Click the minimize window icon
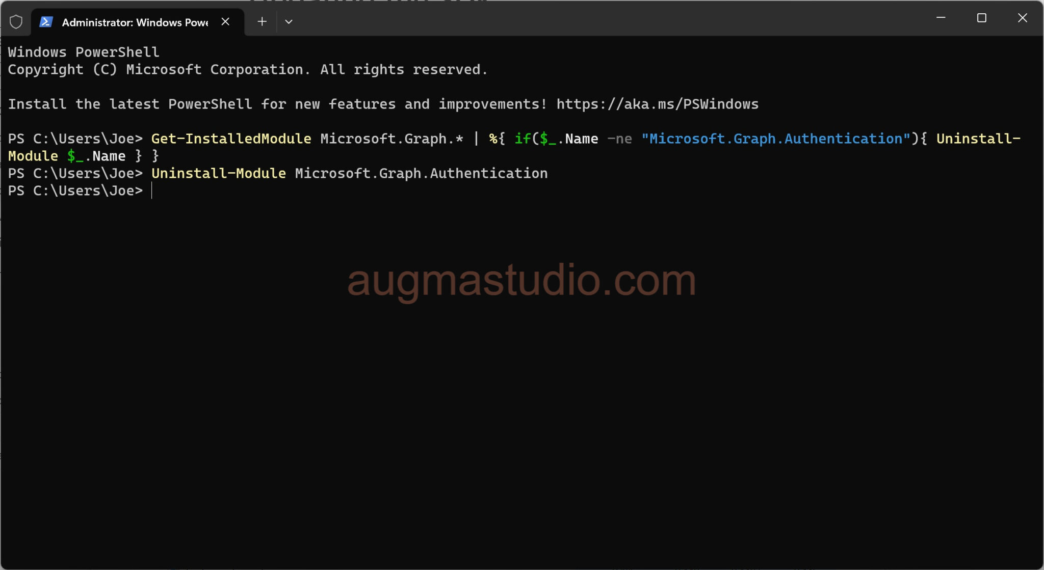 coord(941,17)
